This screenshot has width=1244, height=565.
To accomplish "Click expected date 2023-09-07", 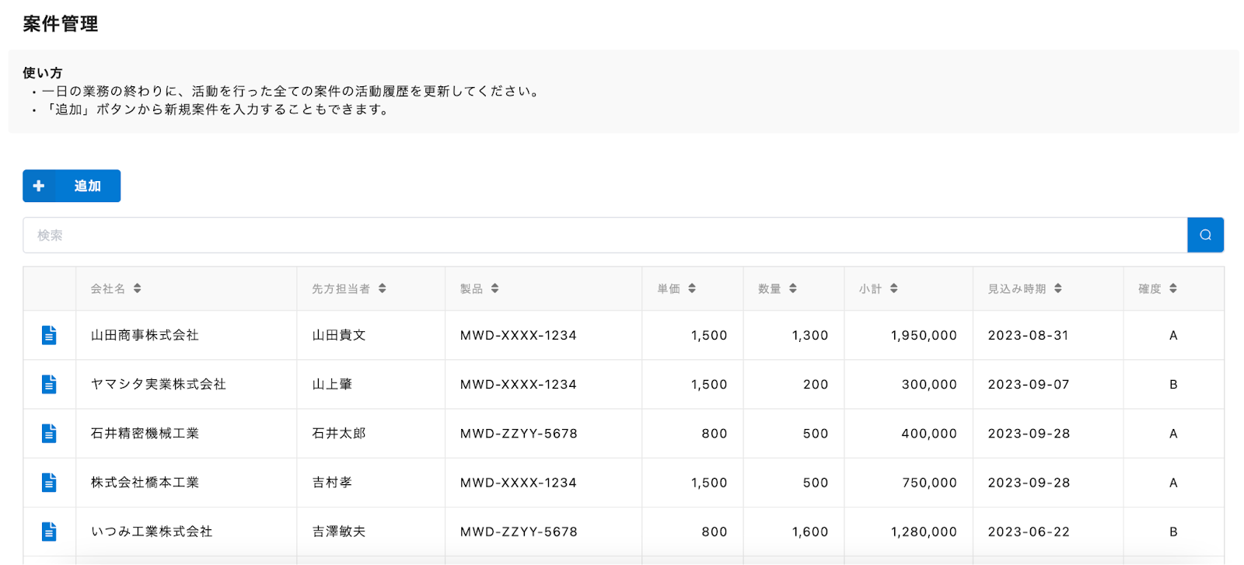I will point(1028,384).
